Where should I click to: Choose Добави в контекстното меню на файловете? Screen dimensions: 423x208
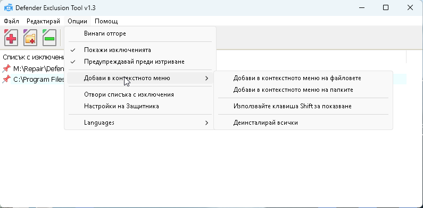tap(303, 79)
